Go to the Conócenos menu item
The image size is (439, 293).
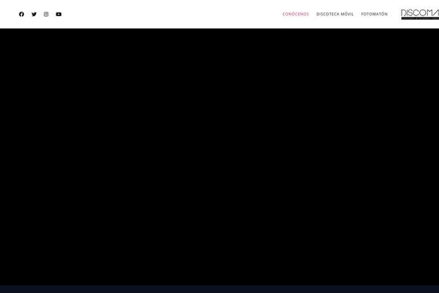[x=296, y=14]
